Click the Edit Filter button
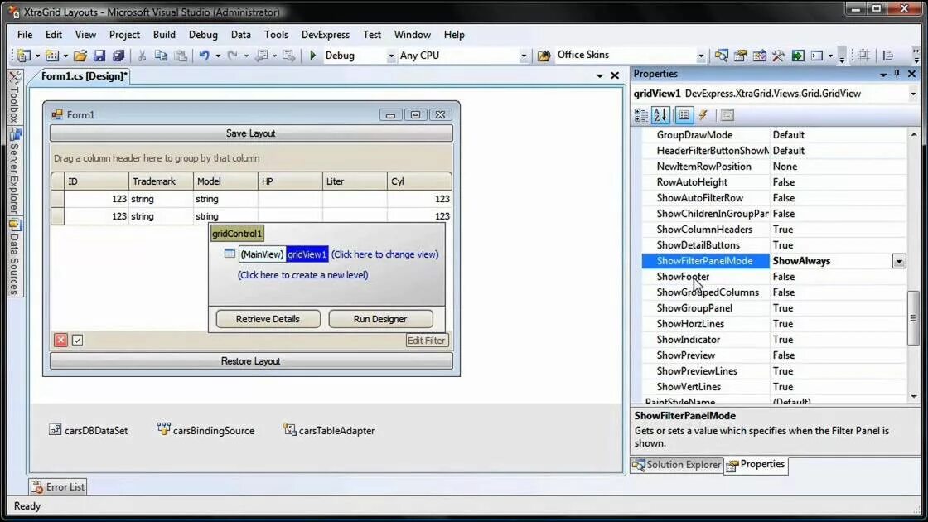Image resolution: width=928 pixels, height=522 pixels. [x=426, y=341]
